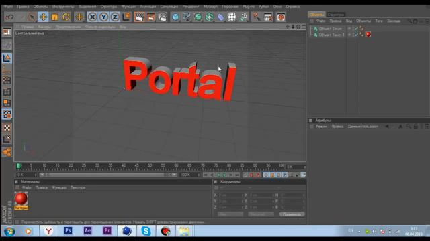
Task: Activate the Rotate tool
Action: [66, 17]
